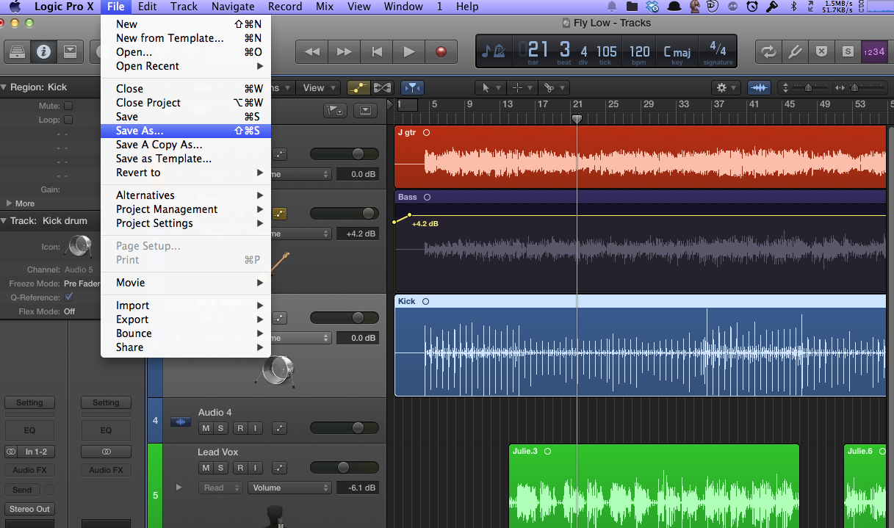894x528 pixels.
Task: Enable the region Loop checkbox
Action: click(x=68, y=120)
